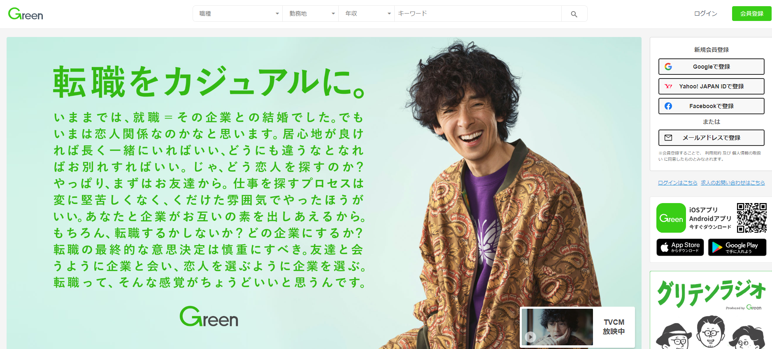Click the ログイン link in header
772x349 pixels.
point(705,14)
